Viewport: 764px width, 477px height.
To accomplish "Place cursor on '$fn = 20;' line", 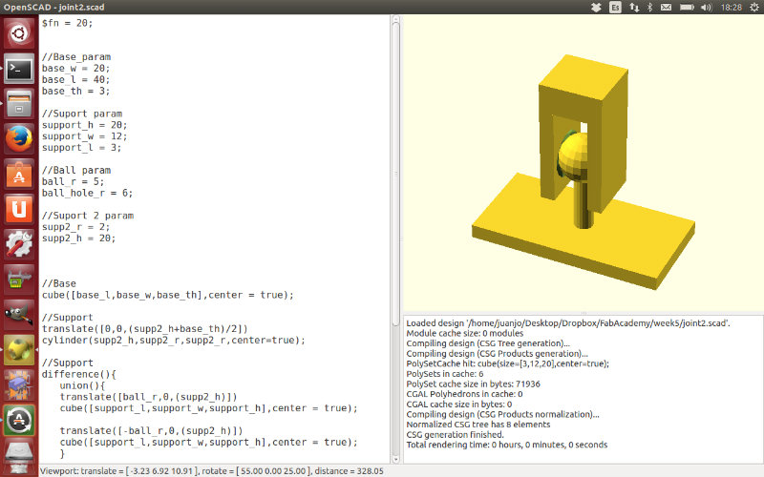I will (67, 23).
